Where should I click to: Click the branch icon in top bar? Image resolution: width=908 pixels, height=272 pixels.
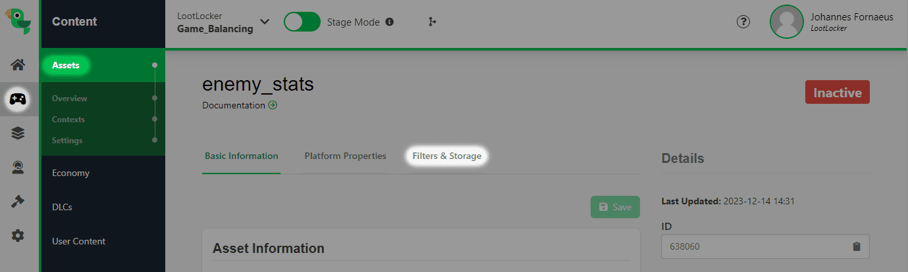[432, 22]
